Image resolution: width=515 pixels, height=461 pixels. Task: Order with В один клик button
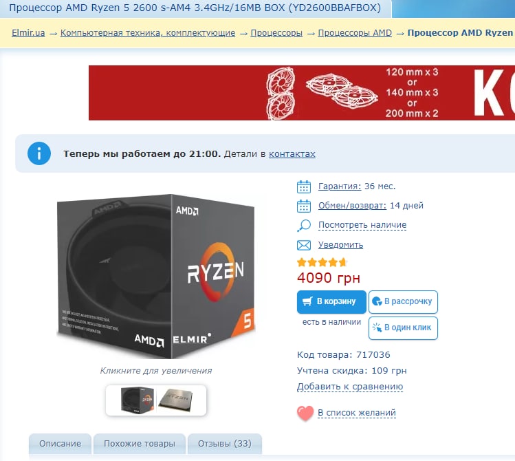[403, 328]
